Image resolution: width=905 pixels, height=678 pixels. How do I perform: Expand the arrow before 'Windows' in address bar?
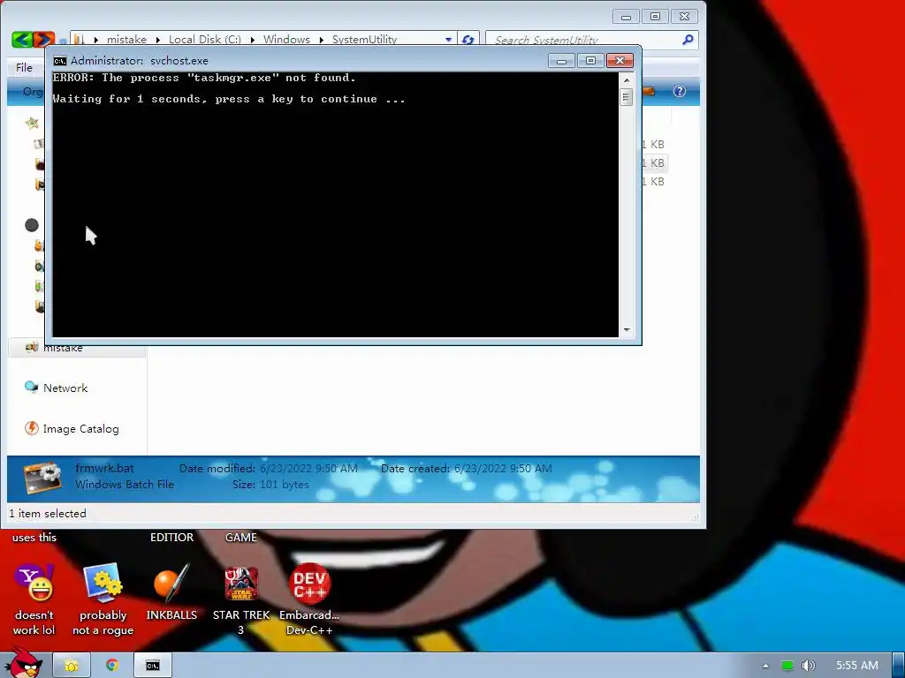point(252,40)
